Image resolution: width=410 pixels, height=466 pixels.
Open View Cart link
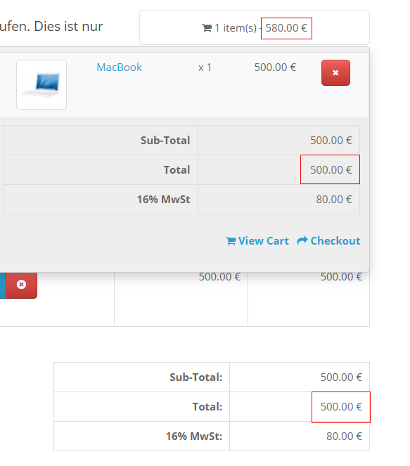257,240
